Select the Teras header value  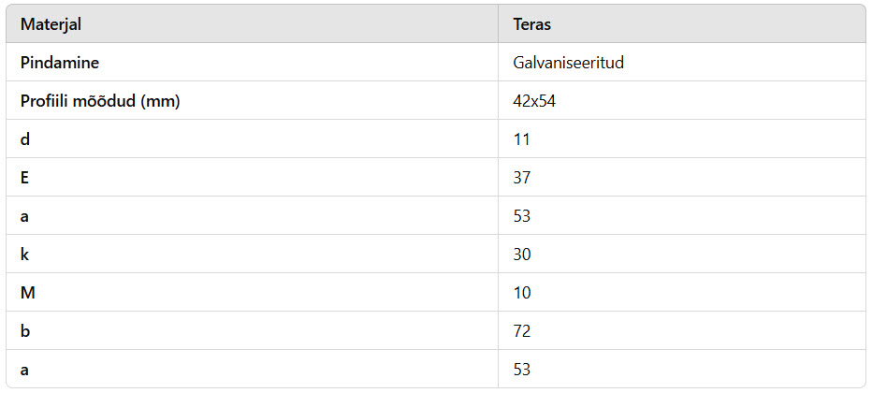pyautogui.click(x=531, y=25)
